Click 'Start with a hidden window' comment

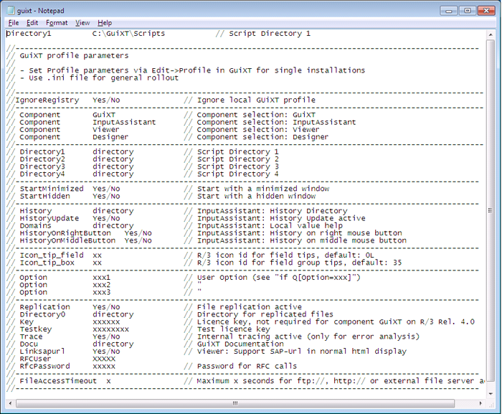[256, 196]
